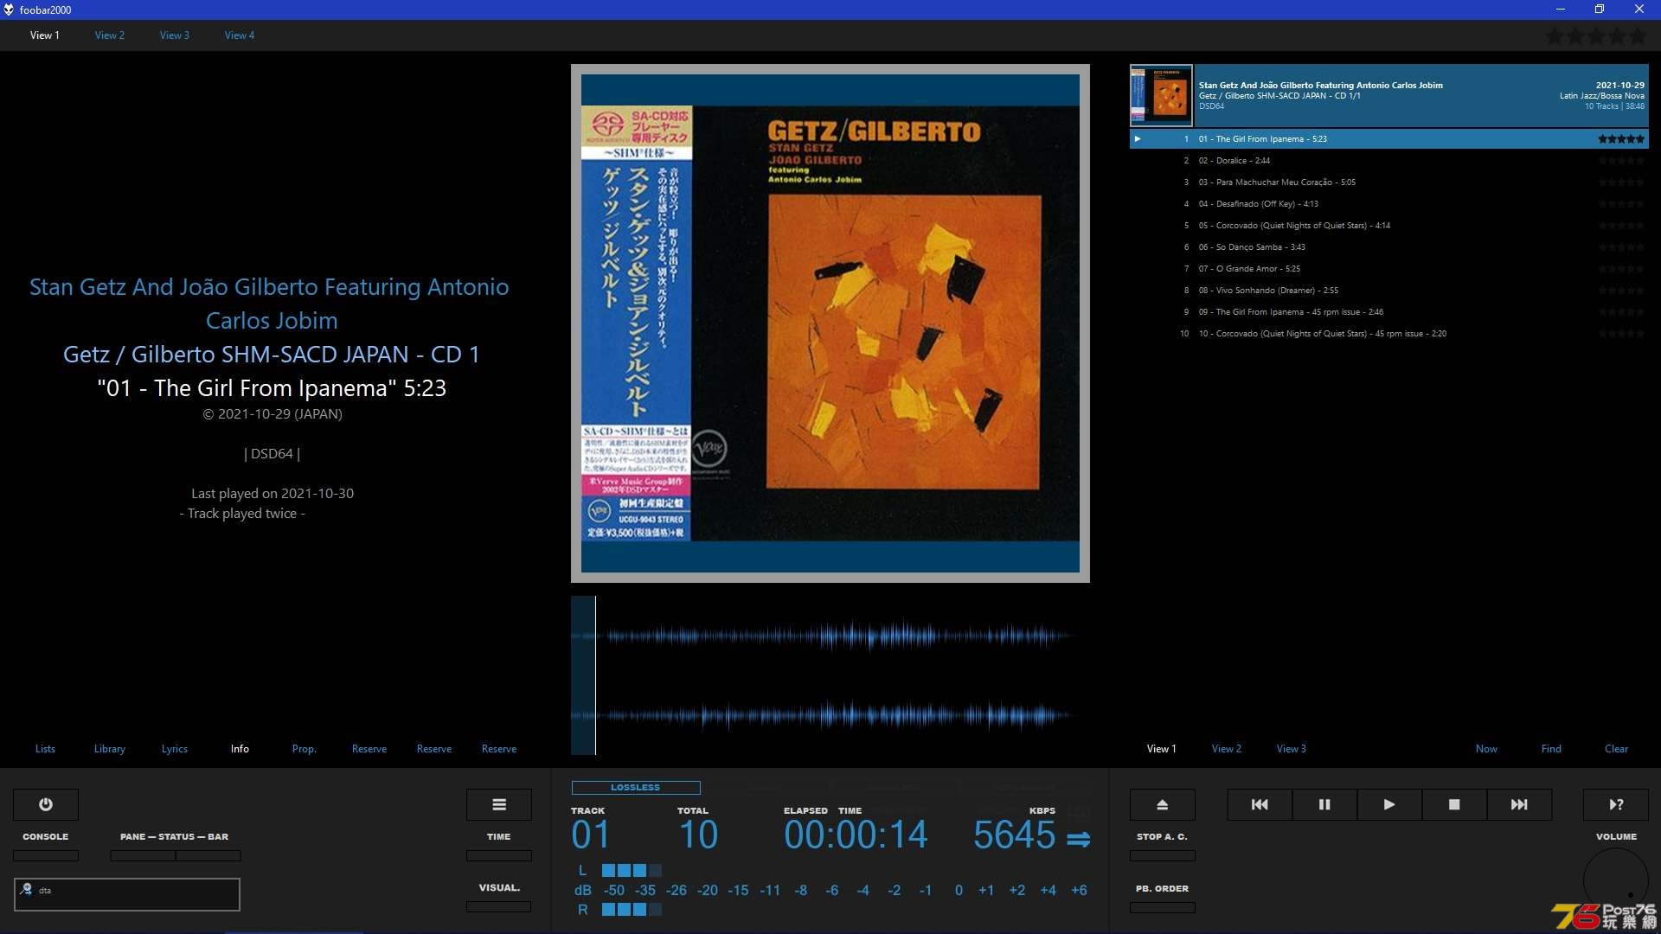Select track 02 - Doralice
This screenshot has height=934, width=1661.
(x=1389, y=161)
